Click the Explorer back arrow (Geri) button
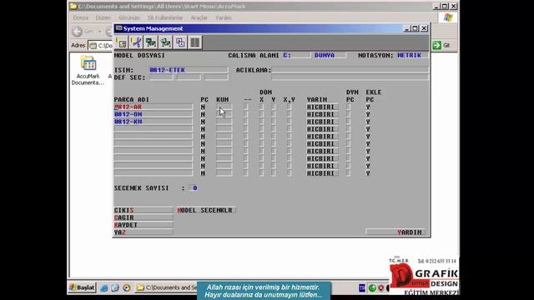The width and height of the screenshot is (534, 300). click(x=78, y=32)
